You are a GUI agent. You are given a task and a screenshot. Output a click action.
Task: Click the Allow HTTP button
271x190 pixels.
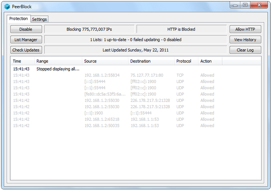(245, 29)
